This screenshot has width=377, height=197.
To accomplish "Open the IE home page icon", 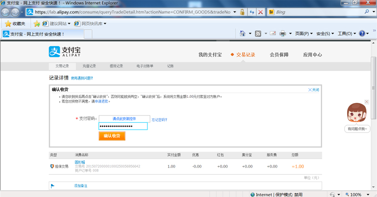I will 242,34.
